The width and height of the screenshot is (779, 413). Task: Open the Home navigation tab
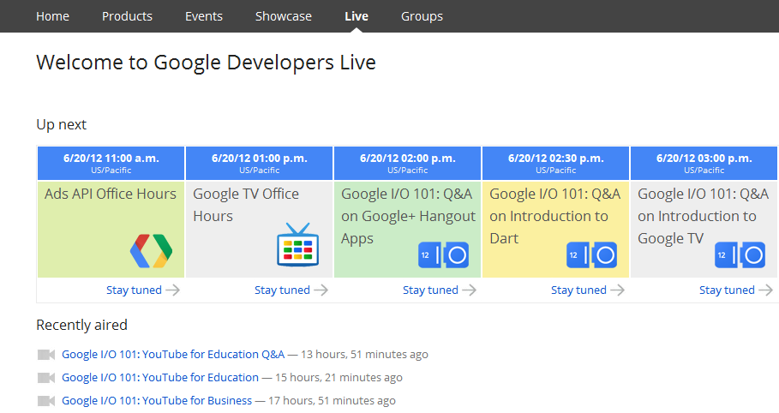[52, 16]
